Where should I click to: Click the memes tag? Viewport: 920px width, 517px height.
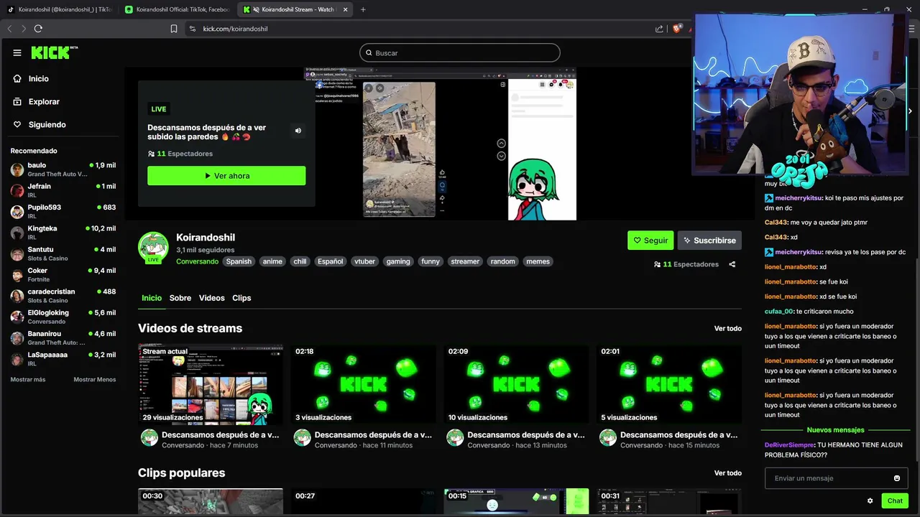coord(538,261)
